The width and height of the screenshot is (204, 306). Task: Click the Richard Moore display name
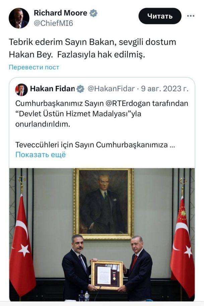[x=60, y=13]
